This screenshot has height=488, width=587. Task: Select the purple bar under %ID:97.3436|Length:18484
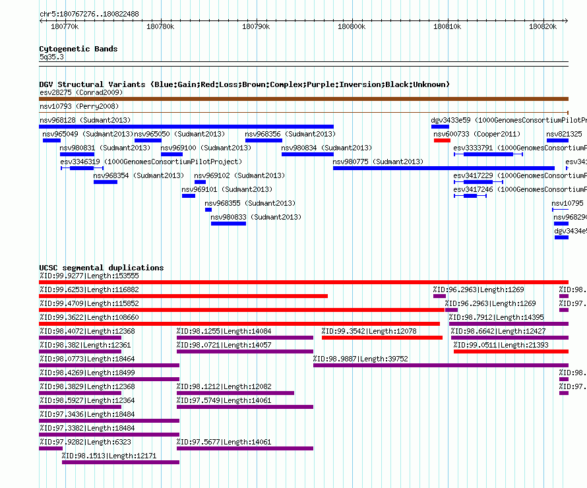[109, 421]
